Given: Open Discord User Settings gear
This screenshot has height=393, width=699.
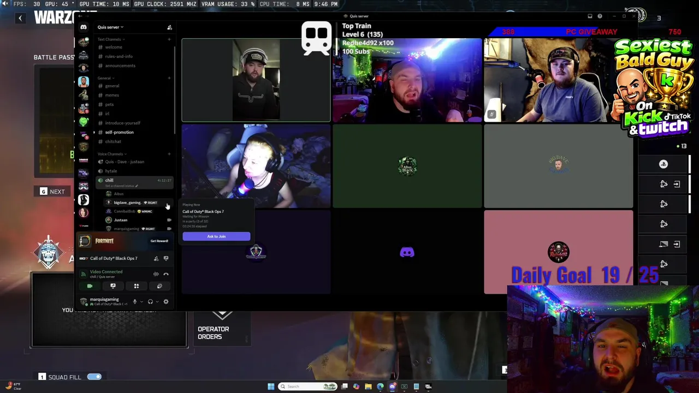Looking at the screenshot, I should pyautogui.click(x=166, y=301).
